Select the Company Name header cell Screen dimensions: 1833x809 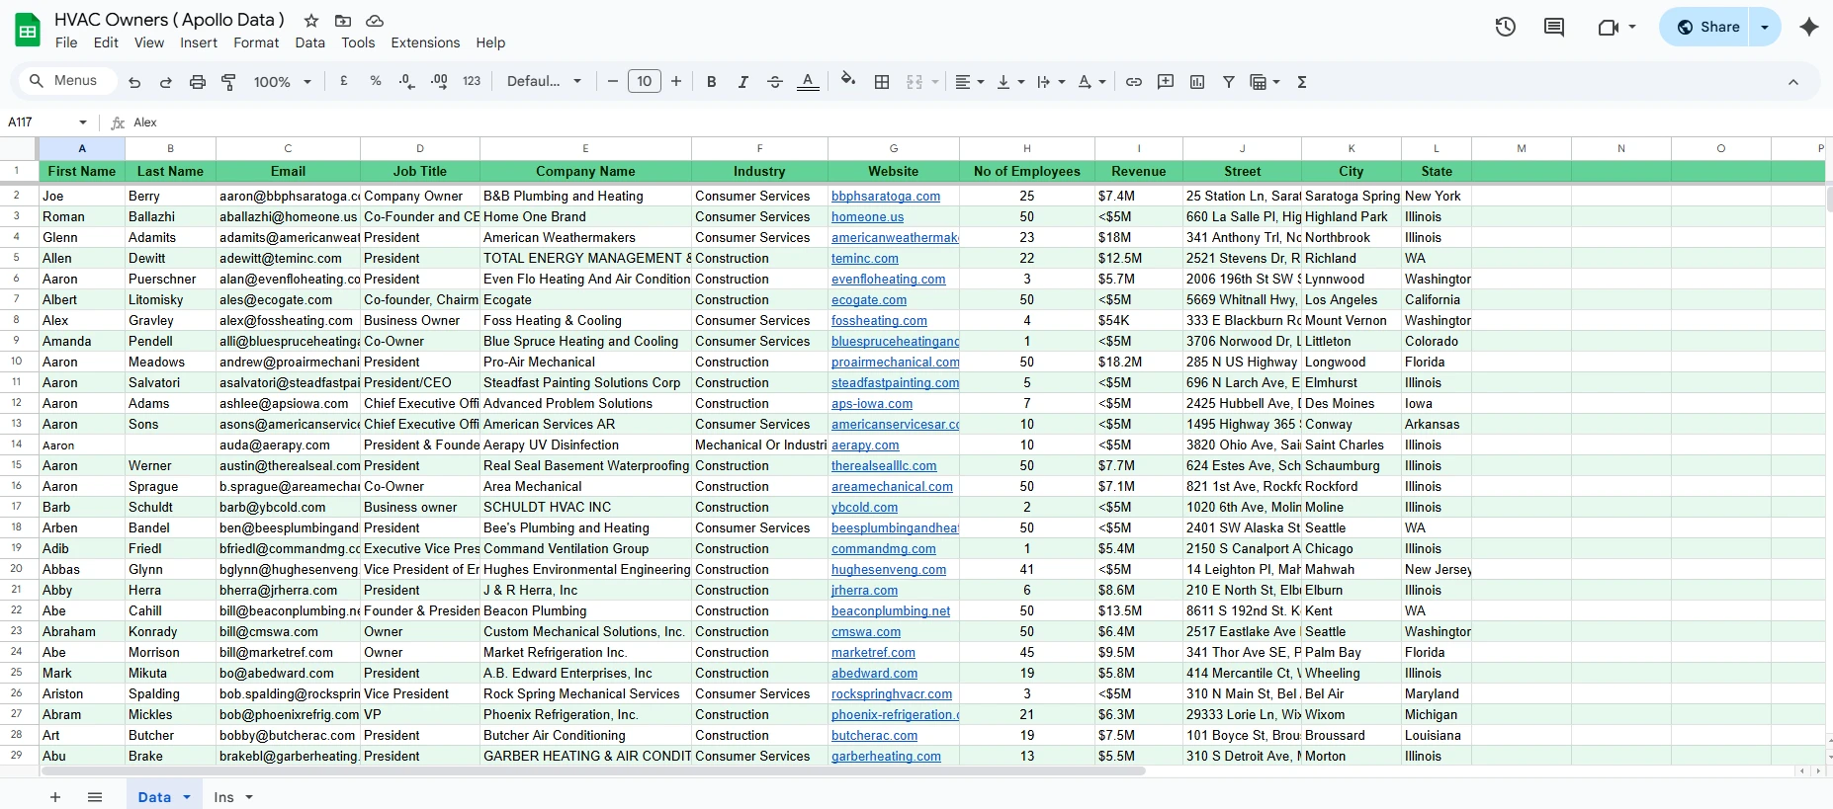(x=585, y=172)
